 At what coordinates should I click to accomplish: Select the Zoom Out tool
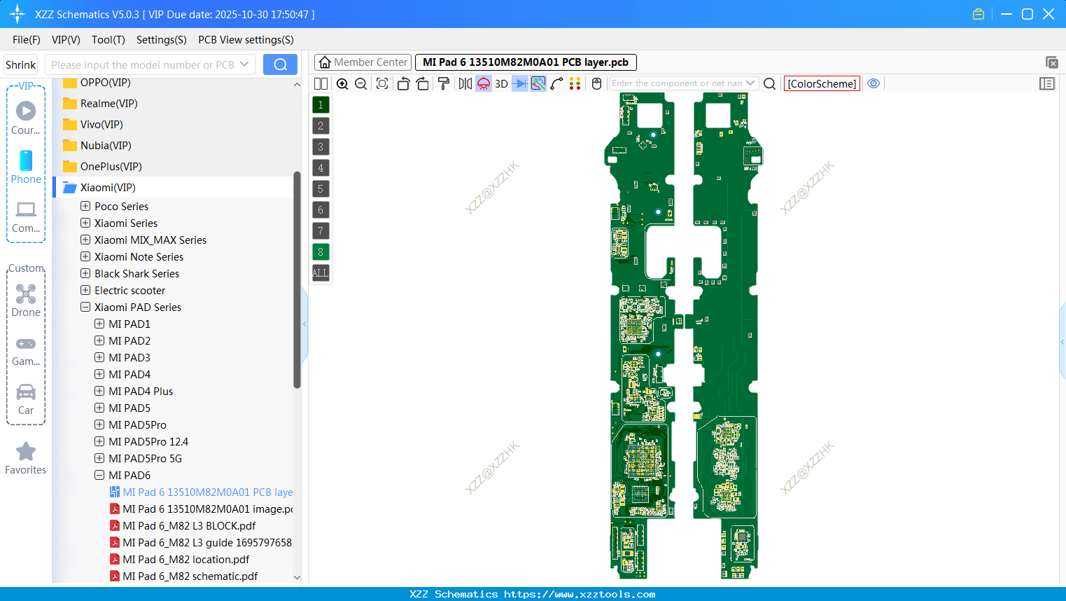[x=360, y=83]
